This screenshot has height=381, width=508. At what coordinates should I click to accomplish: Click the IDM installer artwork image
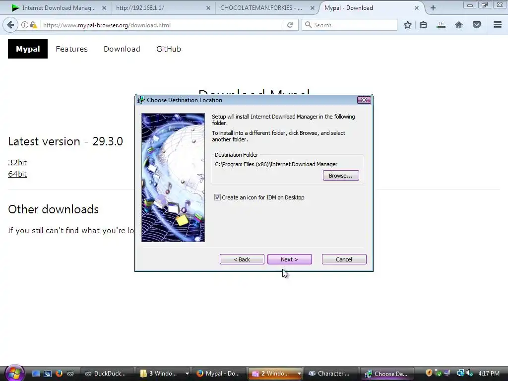click(x=173, y=178)
